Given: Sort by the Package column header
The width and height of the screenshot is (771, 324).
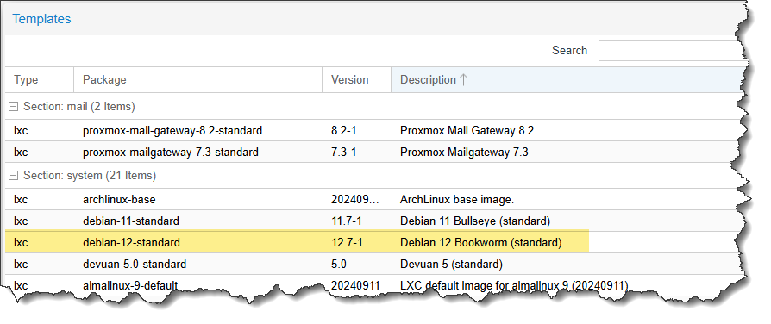Looking at the screenshot, I should pyautogui.click(x=197, y=79).
